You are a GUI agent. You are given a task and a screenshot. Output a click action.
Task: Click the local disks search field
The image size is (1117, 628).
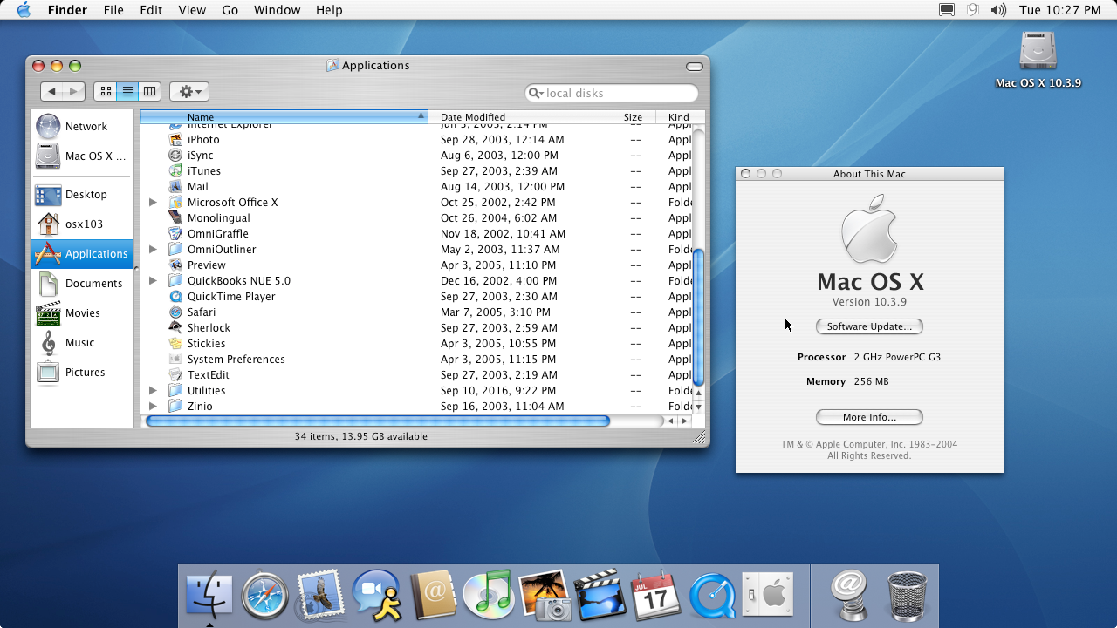pyautogui.click(x=610, y=93)
